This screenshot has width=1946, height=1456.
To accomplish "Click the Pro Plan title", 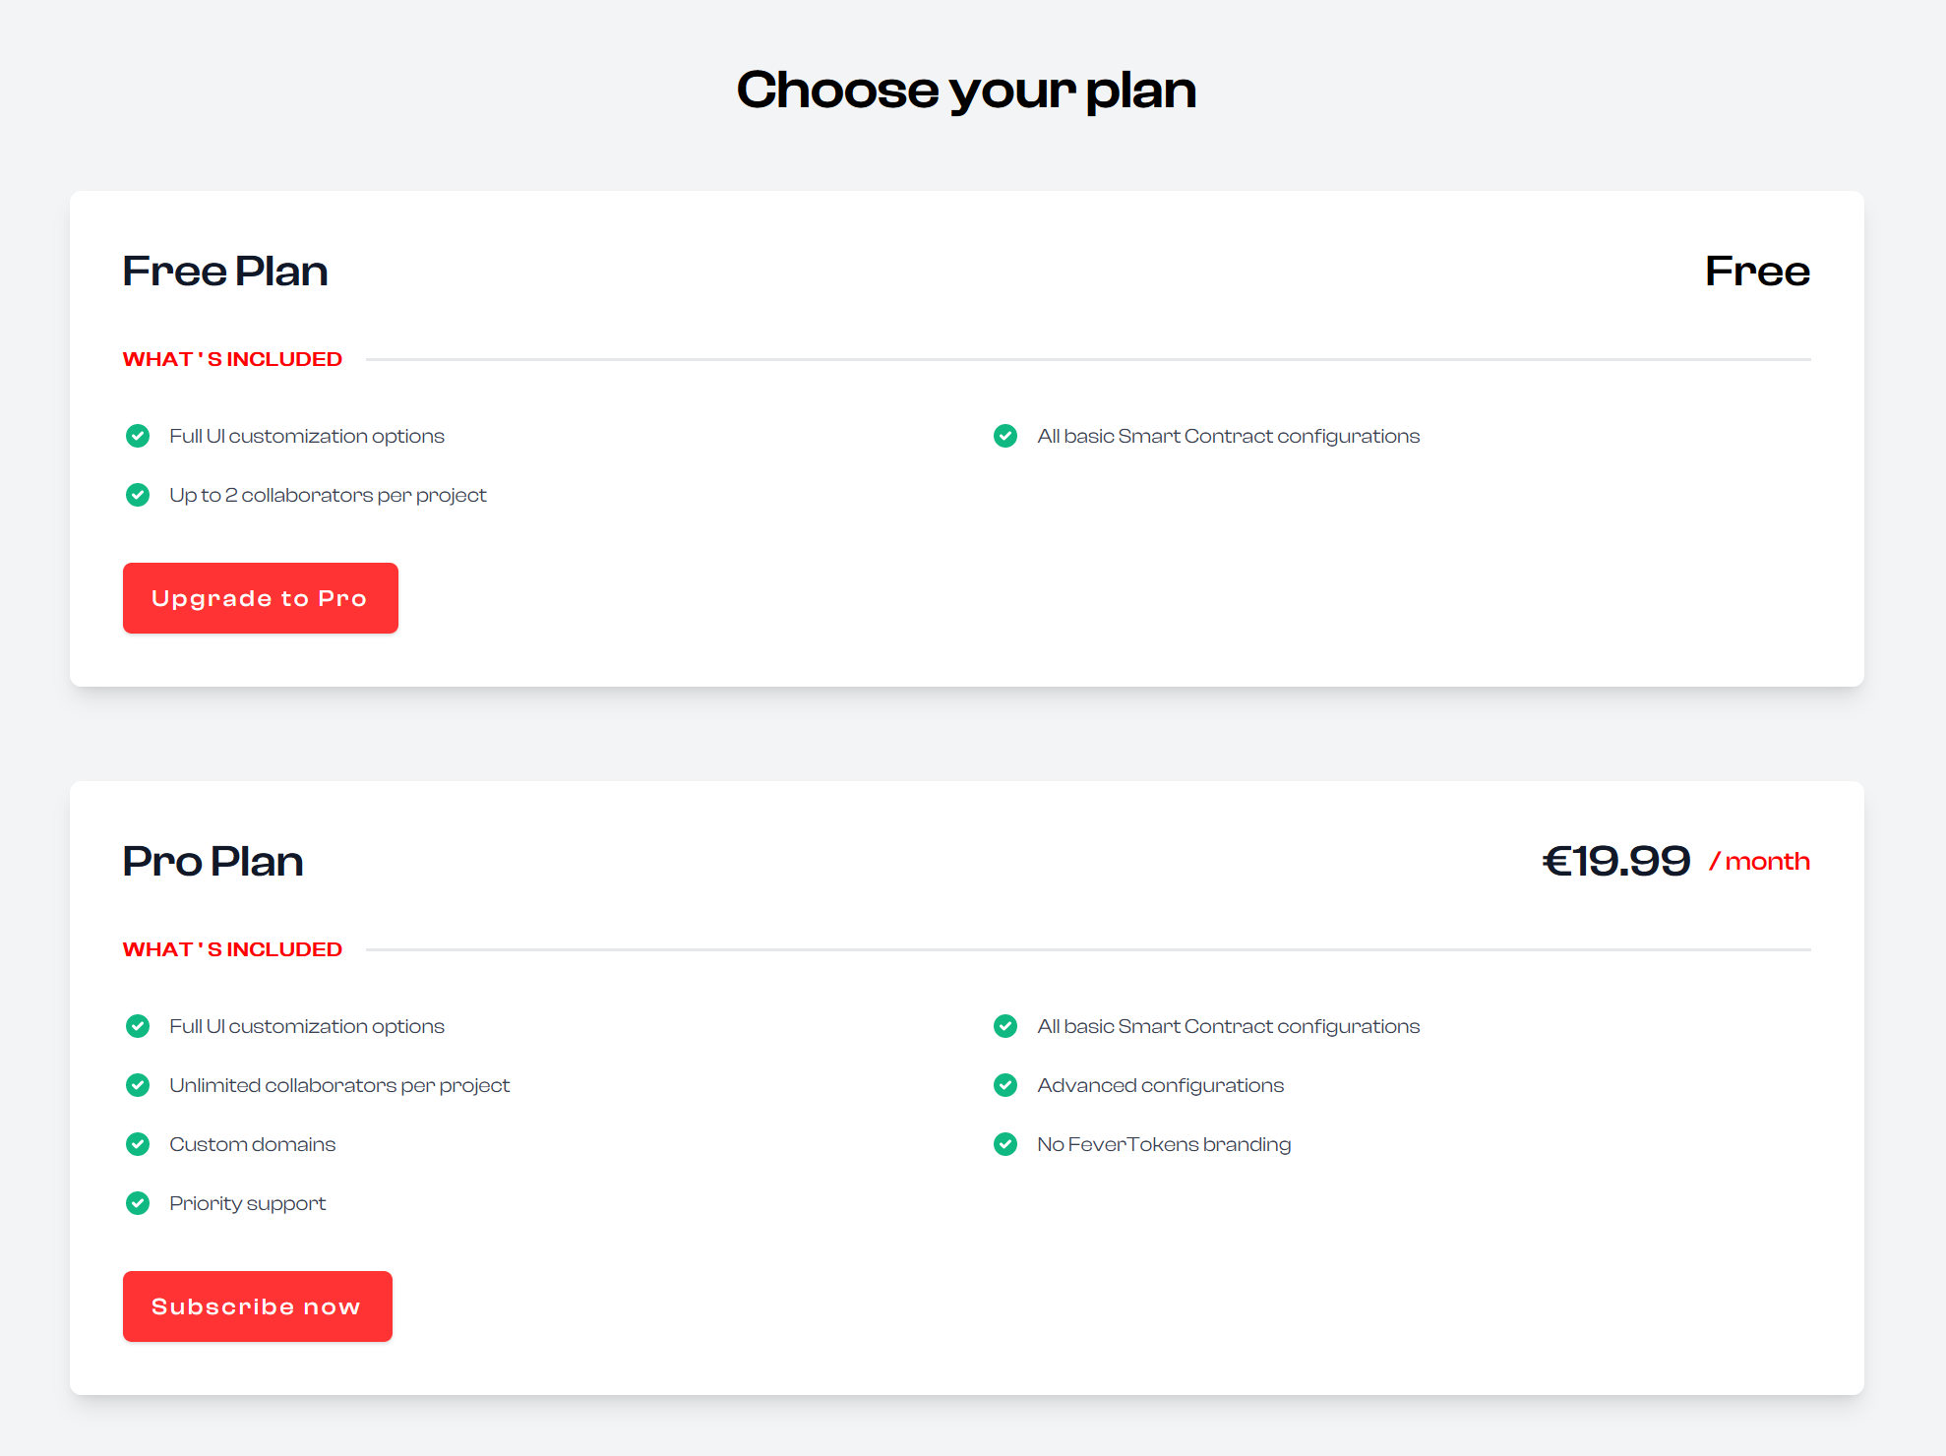I will point(213,862).
